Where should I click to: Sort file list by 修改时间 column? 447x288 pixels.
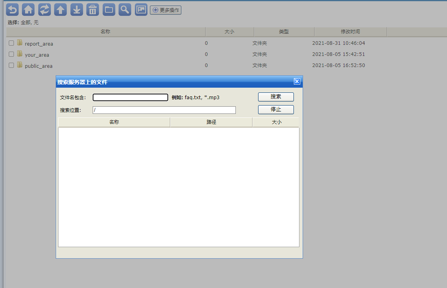tap(350, 32)
